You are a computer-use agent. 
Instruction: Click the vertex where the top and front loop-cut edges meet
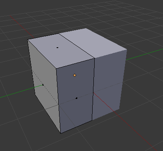click(95, 59)
